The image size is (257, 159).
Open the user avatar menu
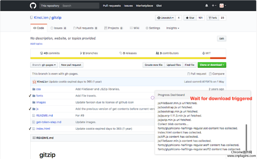(223, 6)
